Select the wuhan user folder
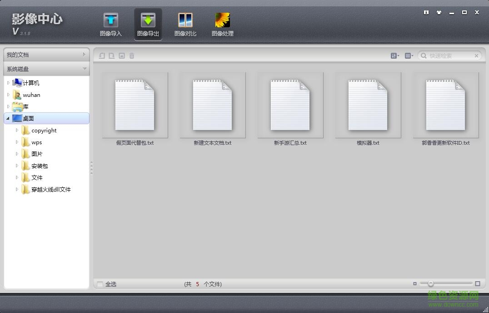 click(31, 95)
